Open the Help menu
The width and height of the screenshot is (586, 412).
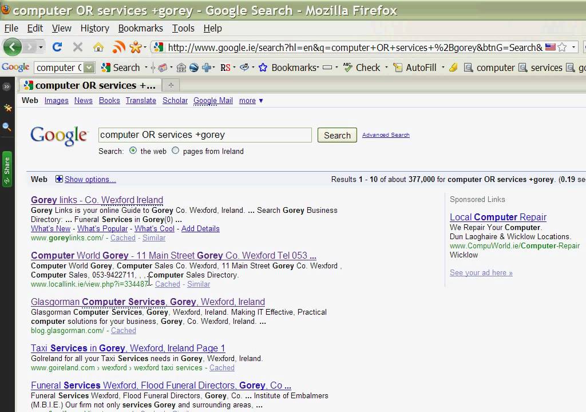point(213,29)
